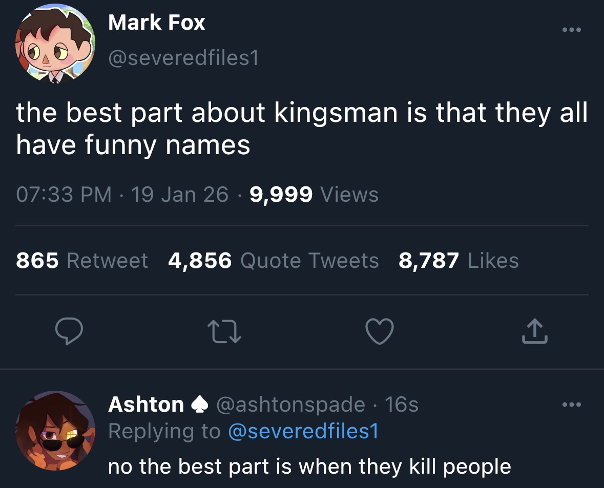Click the Mark Fox display name

(157, 23)
